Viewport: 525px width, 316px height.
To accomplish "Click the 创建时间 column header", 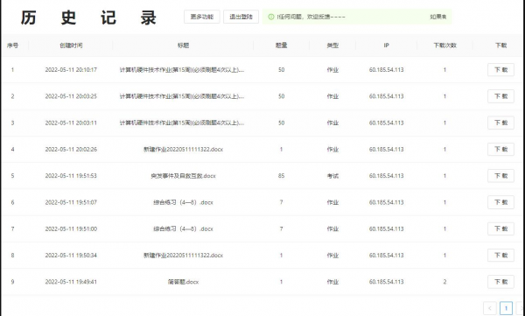I will click(71, 46).
